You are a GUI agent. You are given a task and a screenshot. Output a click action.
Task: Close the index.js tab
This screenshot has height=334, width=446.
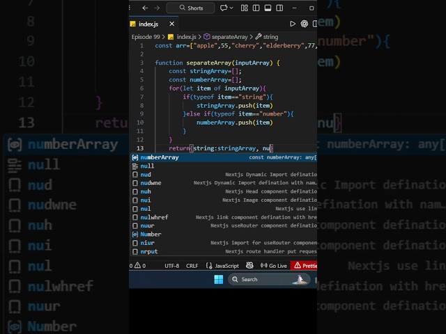(x=172, y=24)
